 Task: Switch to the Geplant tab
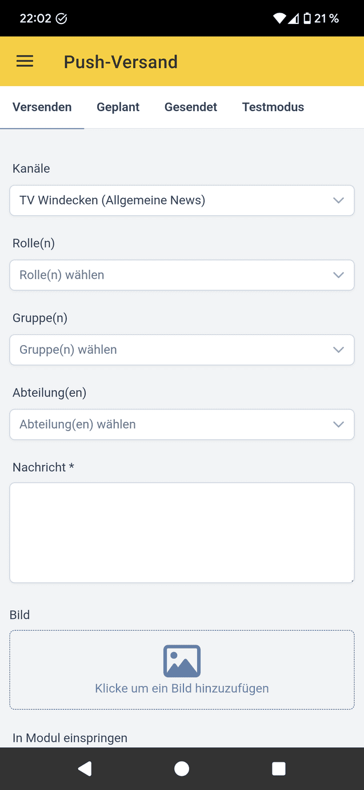(x=118, y=107)
